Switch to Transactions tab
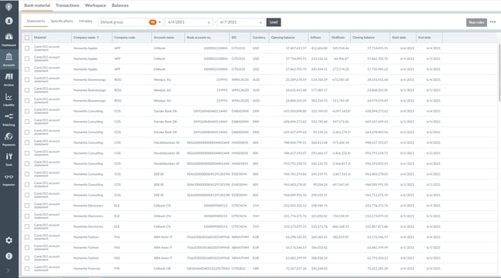The image size is (501, 278). (x=67, y=5)
